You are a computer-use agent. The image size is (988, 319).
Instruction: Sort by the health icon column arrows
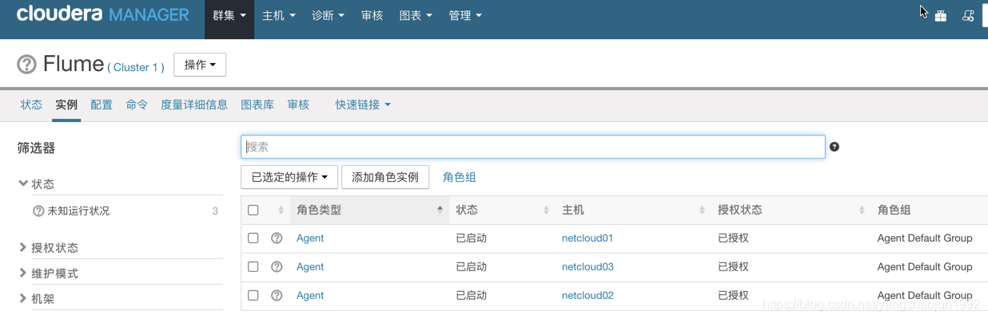(x=281, y=210)
